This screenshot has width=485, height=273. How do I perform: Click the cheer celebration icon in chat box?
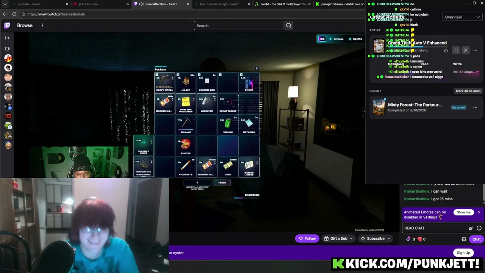click(471, 228)
